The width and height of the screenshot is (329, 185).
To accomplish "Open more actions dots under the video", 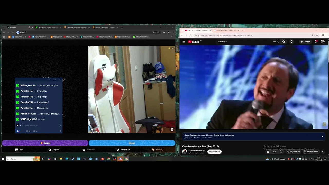I will 323,152.
